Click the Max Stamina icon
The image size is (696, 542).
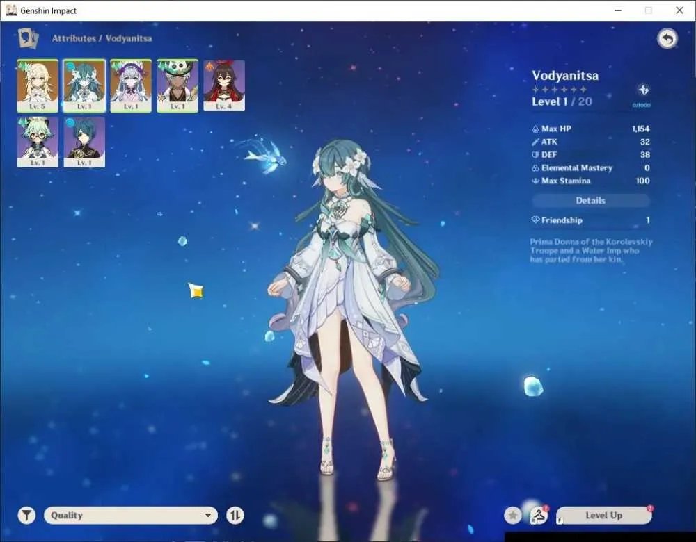coord(535,181)
